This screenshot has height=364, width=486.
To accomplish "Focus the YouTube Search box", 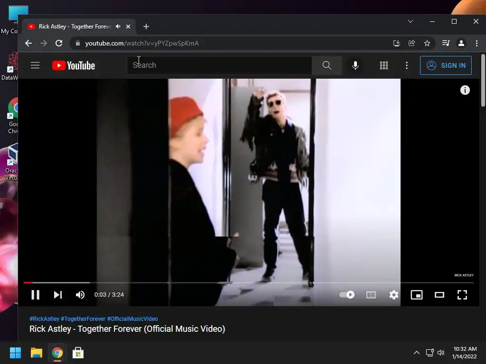I will click(x=219, y=65).
